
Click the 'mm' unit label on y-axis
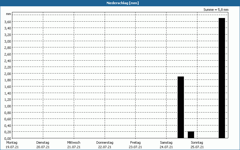[x=9, y=14]
